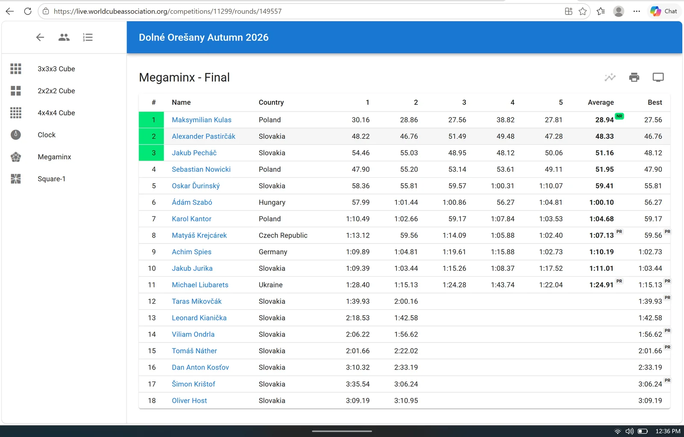The height and width of the screenshot is (437, 684).
Task: Open Copilot Chat in the browser
Action: (x=664, y=12)
